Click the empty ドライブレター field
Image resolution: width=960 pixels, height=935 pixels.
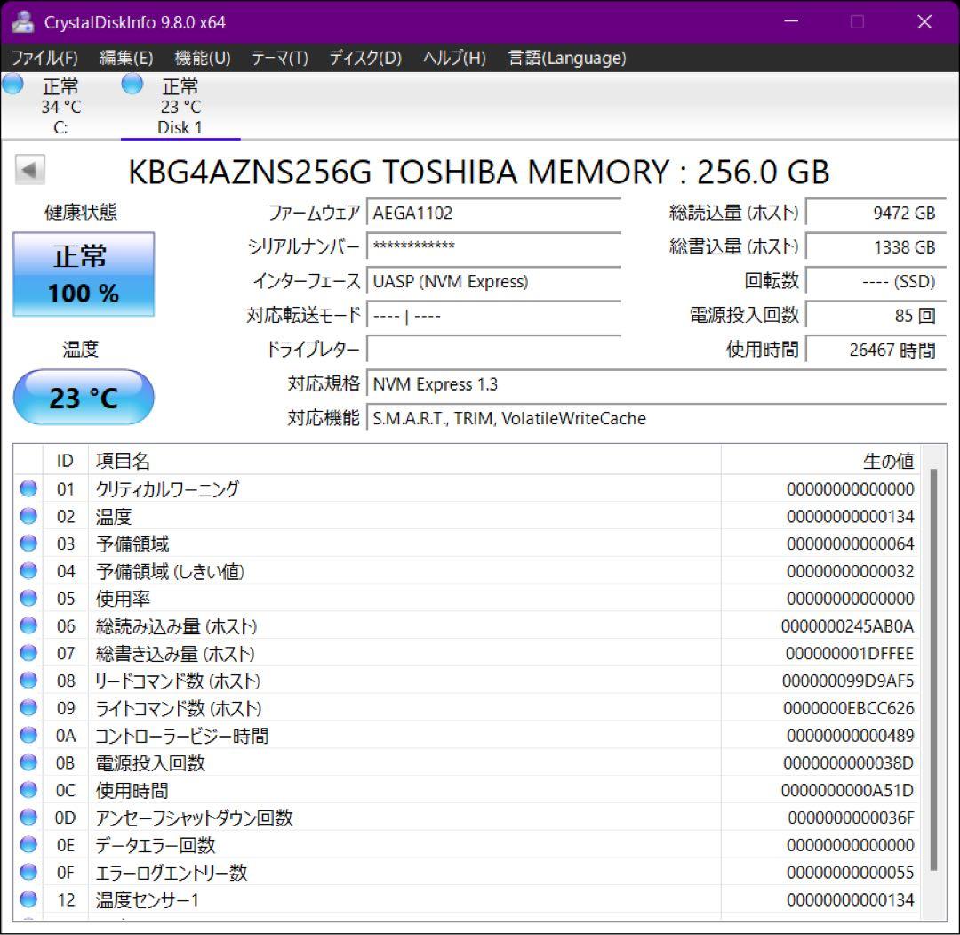[x=493, y=350]
